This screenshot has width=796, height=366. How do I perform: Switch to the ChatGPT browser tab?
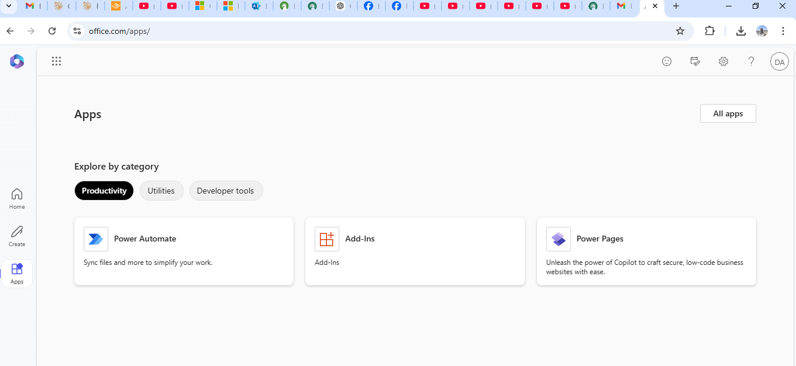click(x=344, y=6)
